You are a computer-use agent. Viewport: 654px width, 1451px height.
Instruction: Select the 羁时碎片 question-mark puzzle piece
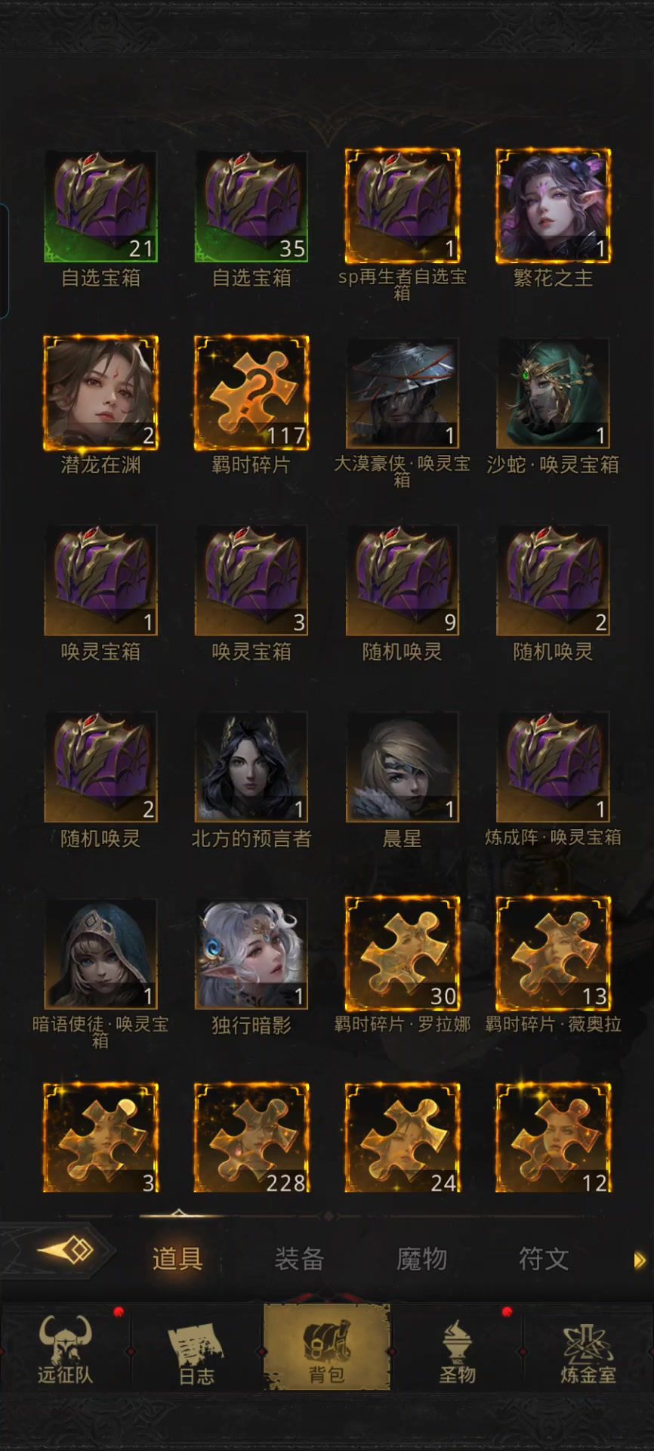[251, 393]
